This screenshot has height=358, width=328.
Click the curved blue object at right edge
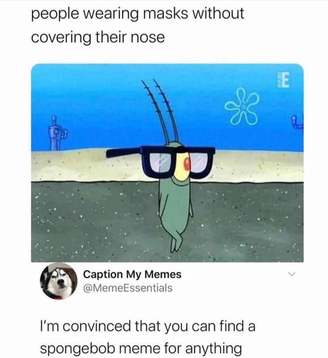298,122
